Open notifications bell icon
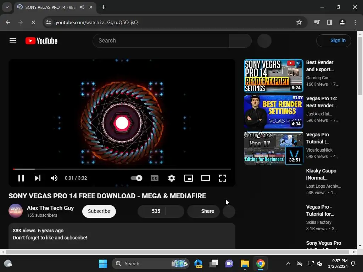The height and width of the screenshot is (272, 363). pyautogui.click(x=353, y=263)
